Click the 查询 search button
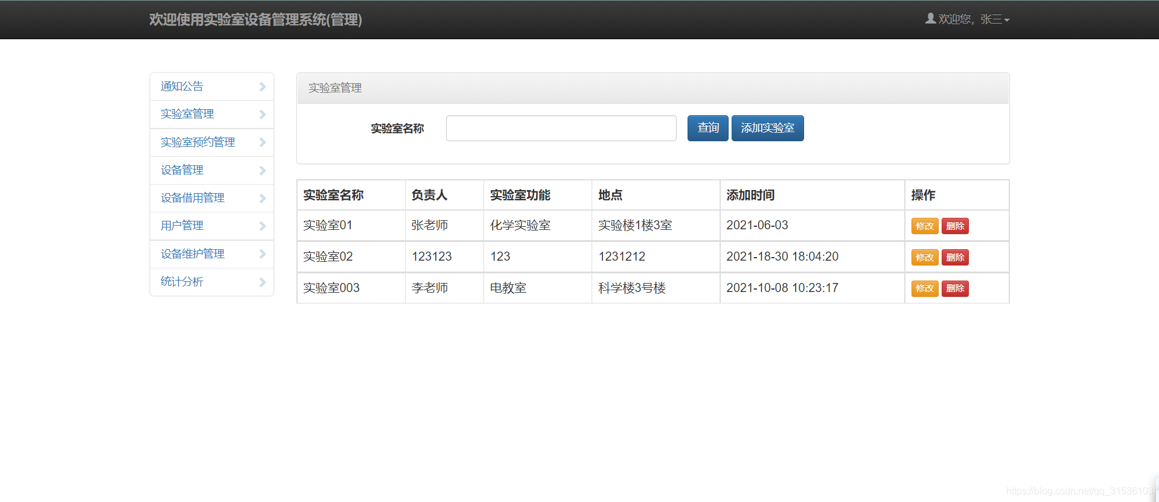Image resolution: width=1159 pixels, height=502 pixels. tap(707, 128)
